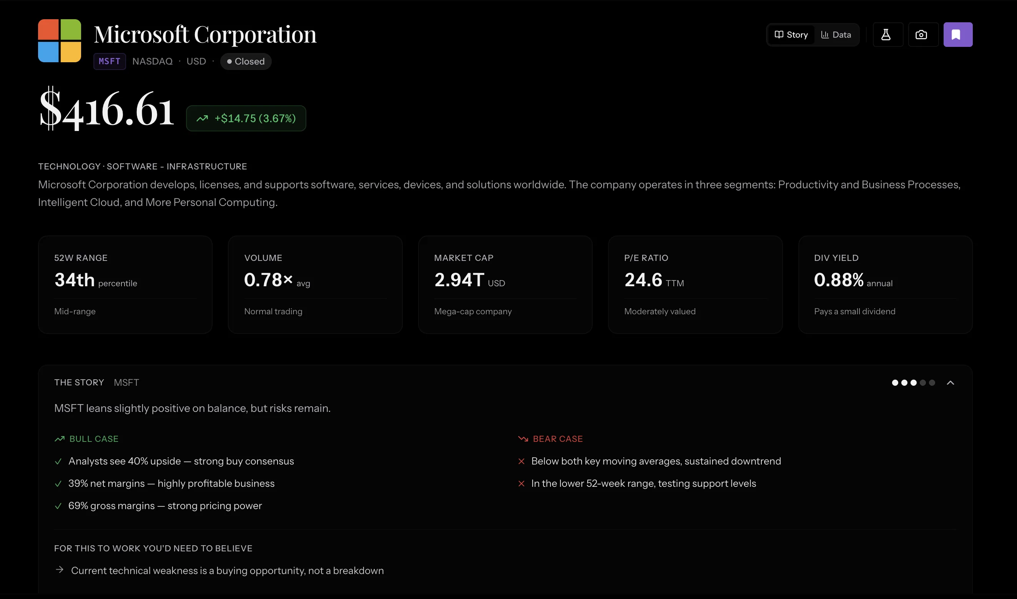Viewport: 1017px width, 599px height.
Task: Click the MSFT ticker tab label
Action: point(109,61)
